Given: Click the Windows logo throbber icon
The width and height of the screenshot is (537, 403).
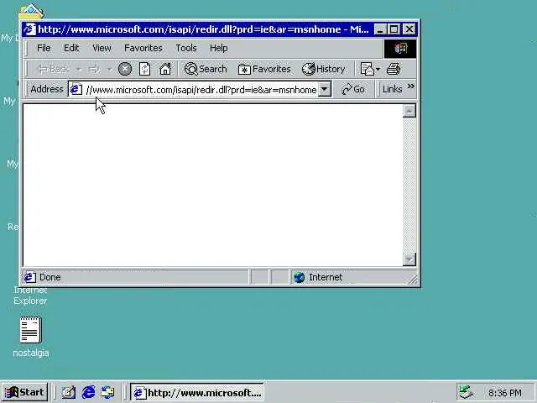Looking at the screenshot, I should point(400,49).
